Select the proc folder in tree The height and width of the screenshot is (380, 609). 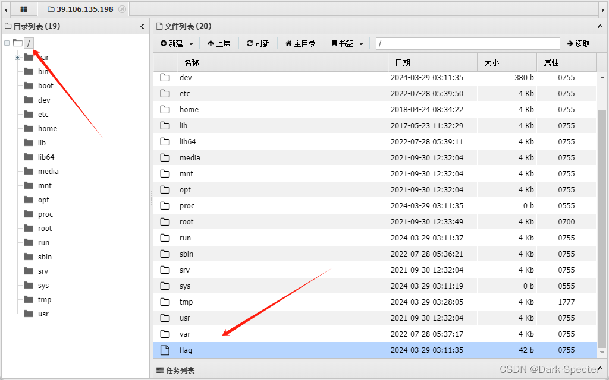point(45,214)
